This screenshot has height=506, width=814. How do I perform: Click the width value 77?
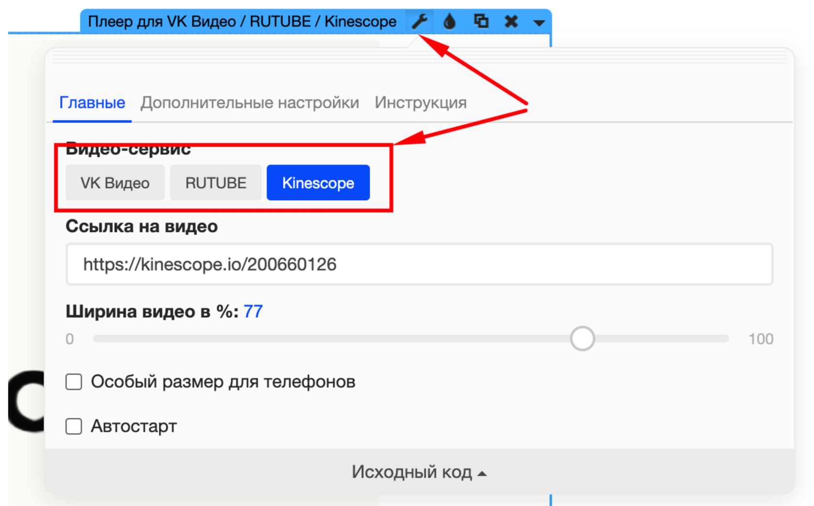[253, 311]
